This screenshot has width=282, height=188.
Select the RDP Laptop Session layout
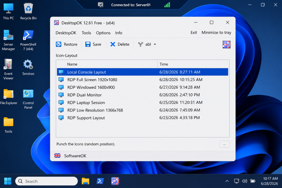(x=142, y=103)
